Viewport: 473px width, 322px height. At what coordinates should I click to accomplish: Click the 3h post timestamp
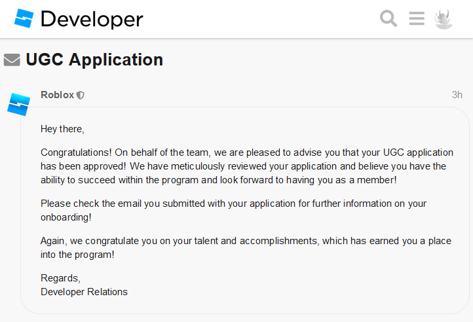(x=457, y=95)
